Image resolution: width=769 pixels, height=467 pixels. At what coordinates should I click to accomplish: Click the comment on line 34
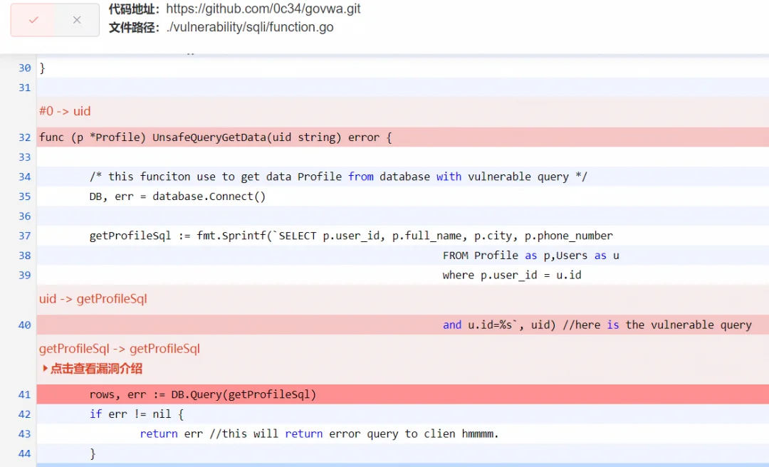click(x=338, y=177)
